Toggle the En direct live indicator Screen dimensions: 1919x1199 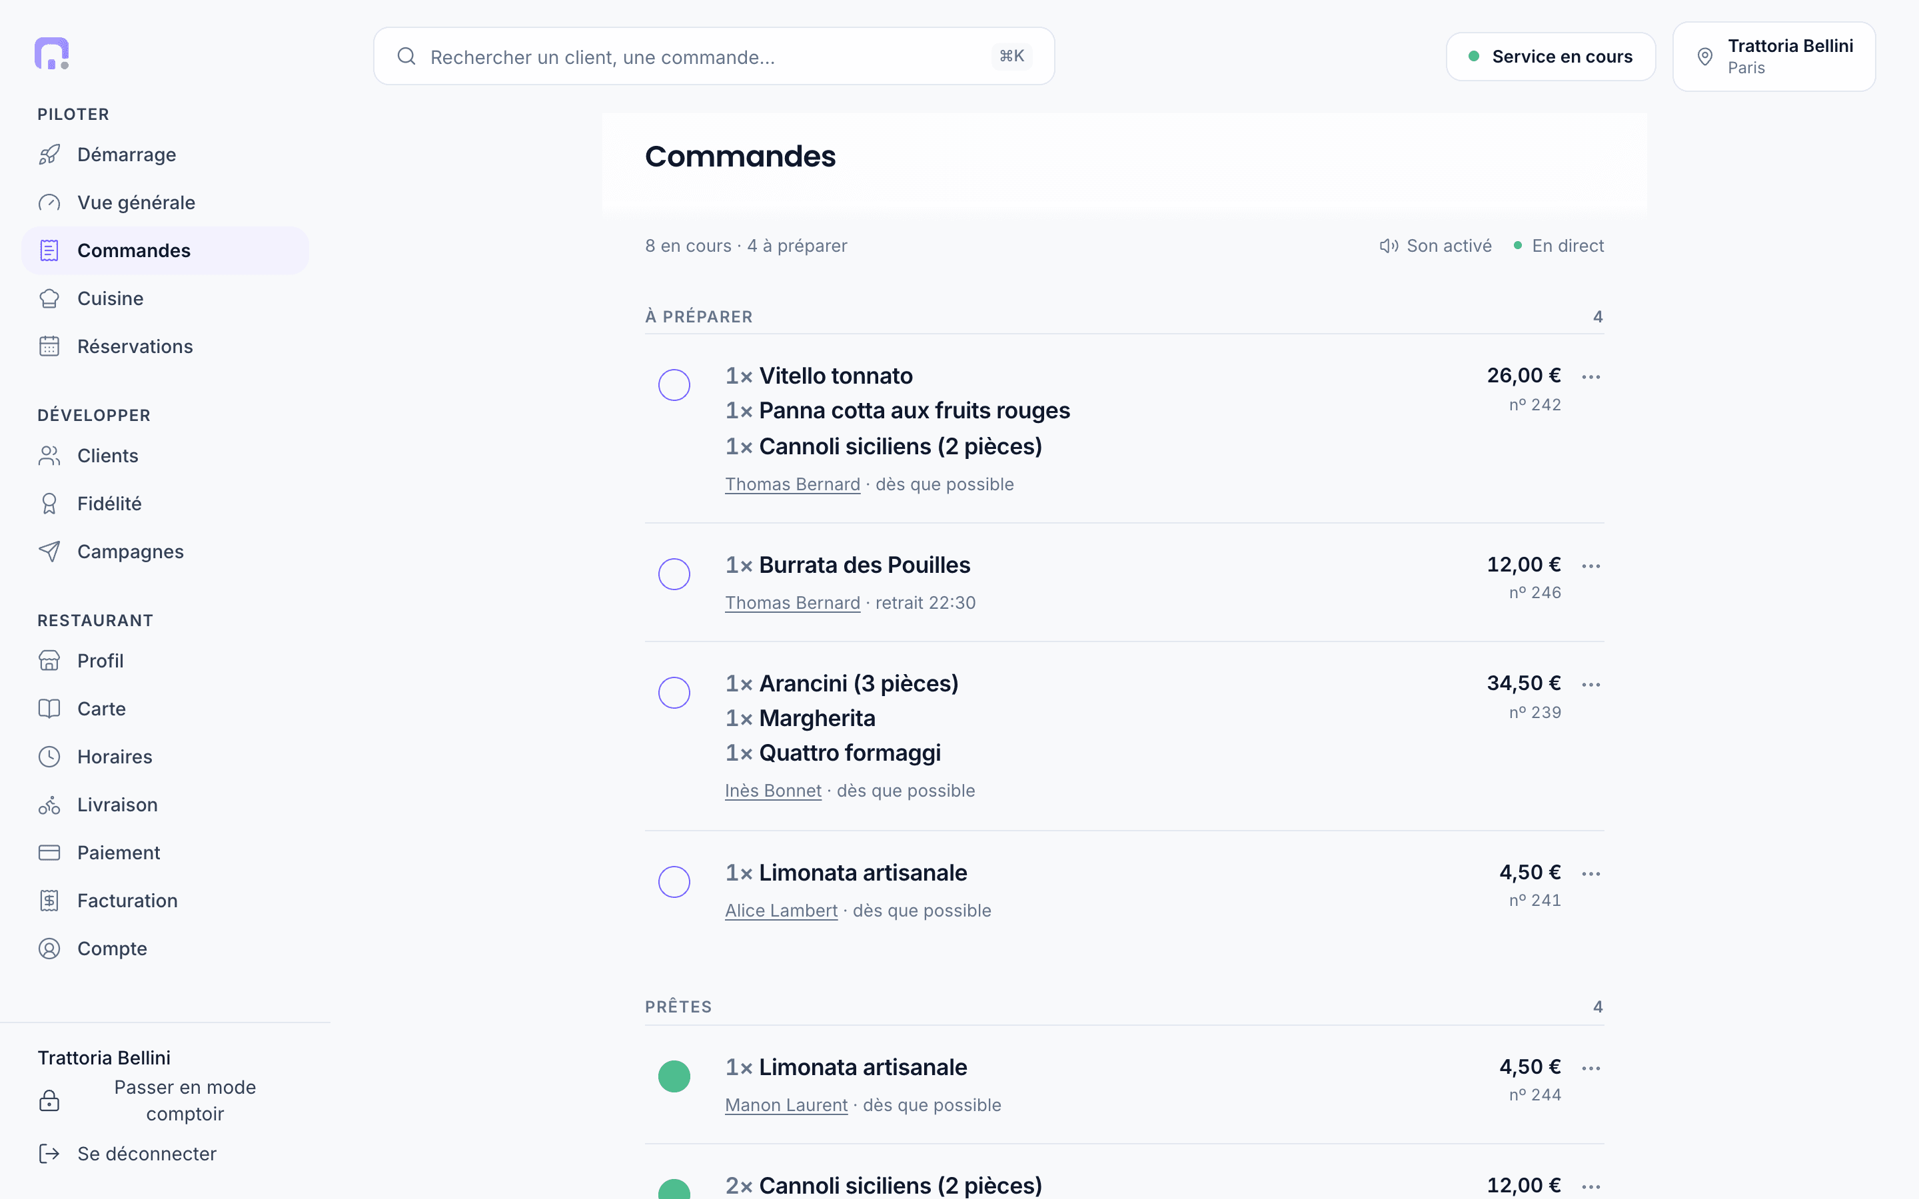coord(1559,246)
